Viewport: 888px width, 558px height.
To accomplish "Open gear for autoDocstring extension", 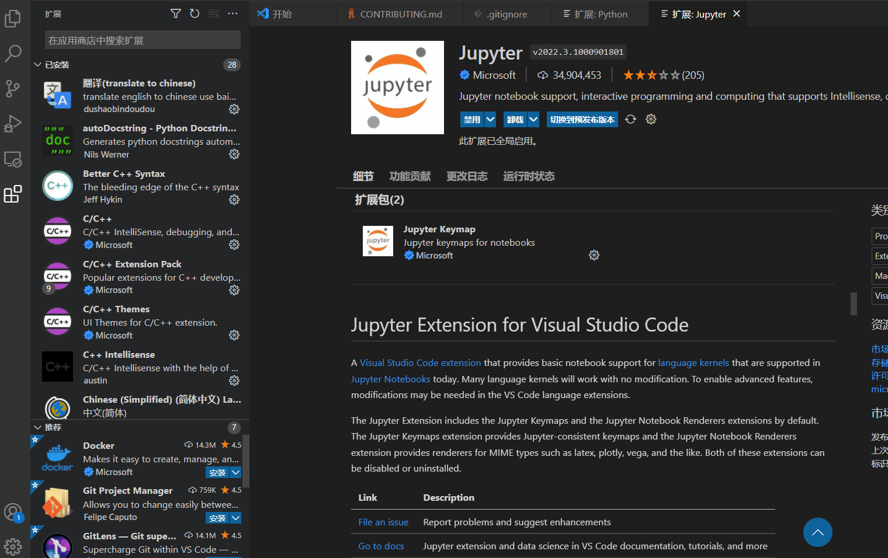I will 234,154.
